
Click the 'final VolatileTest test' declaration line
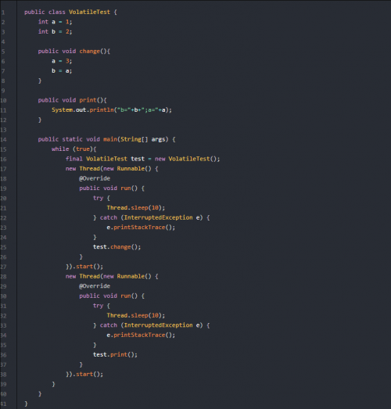pos(142,159)
